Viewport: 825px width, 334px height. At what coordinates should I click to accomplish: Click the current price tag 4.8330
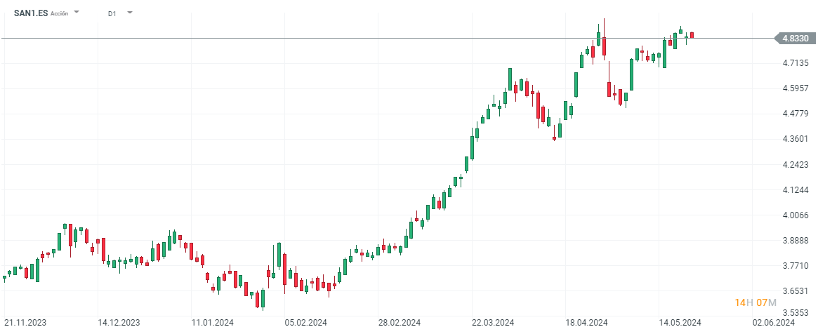[794, 38]
